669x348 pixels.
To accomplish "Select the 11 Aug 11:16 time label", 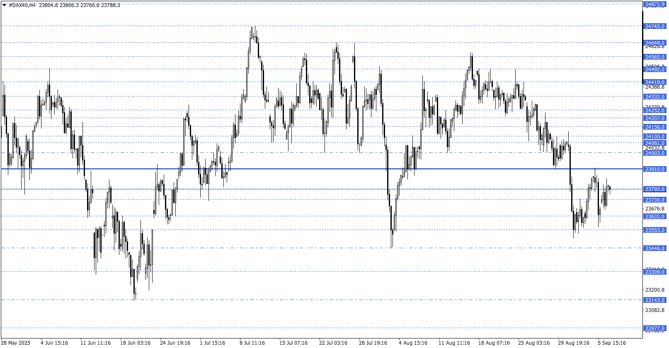I will [x=454, y=343].
